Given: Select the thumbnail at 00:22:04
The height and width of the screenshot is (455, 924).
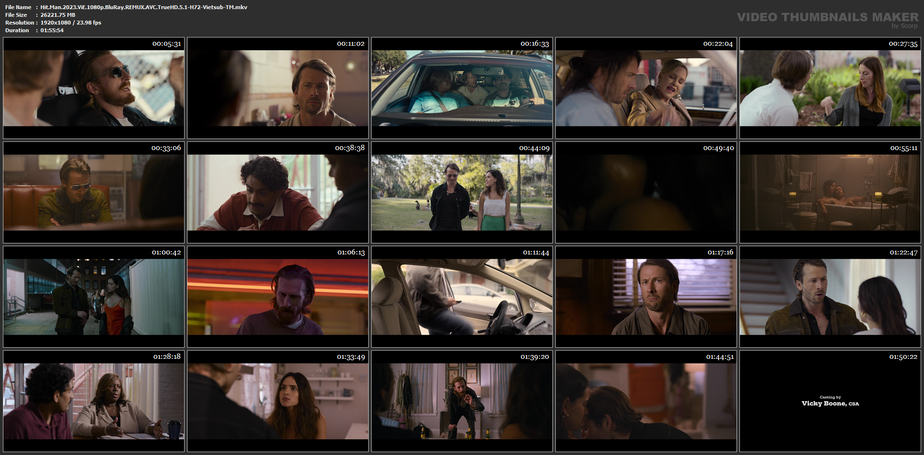Looking at the screenshot, I should [646, 88].
